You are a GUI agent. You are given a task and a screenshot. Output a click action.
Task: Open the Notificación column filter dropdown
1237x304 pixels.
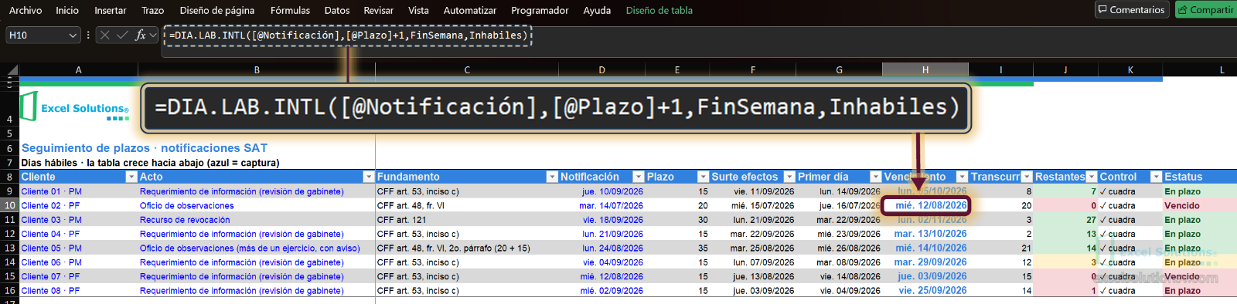click(x=639, y=177)
